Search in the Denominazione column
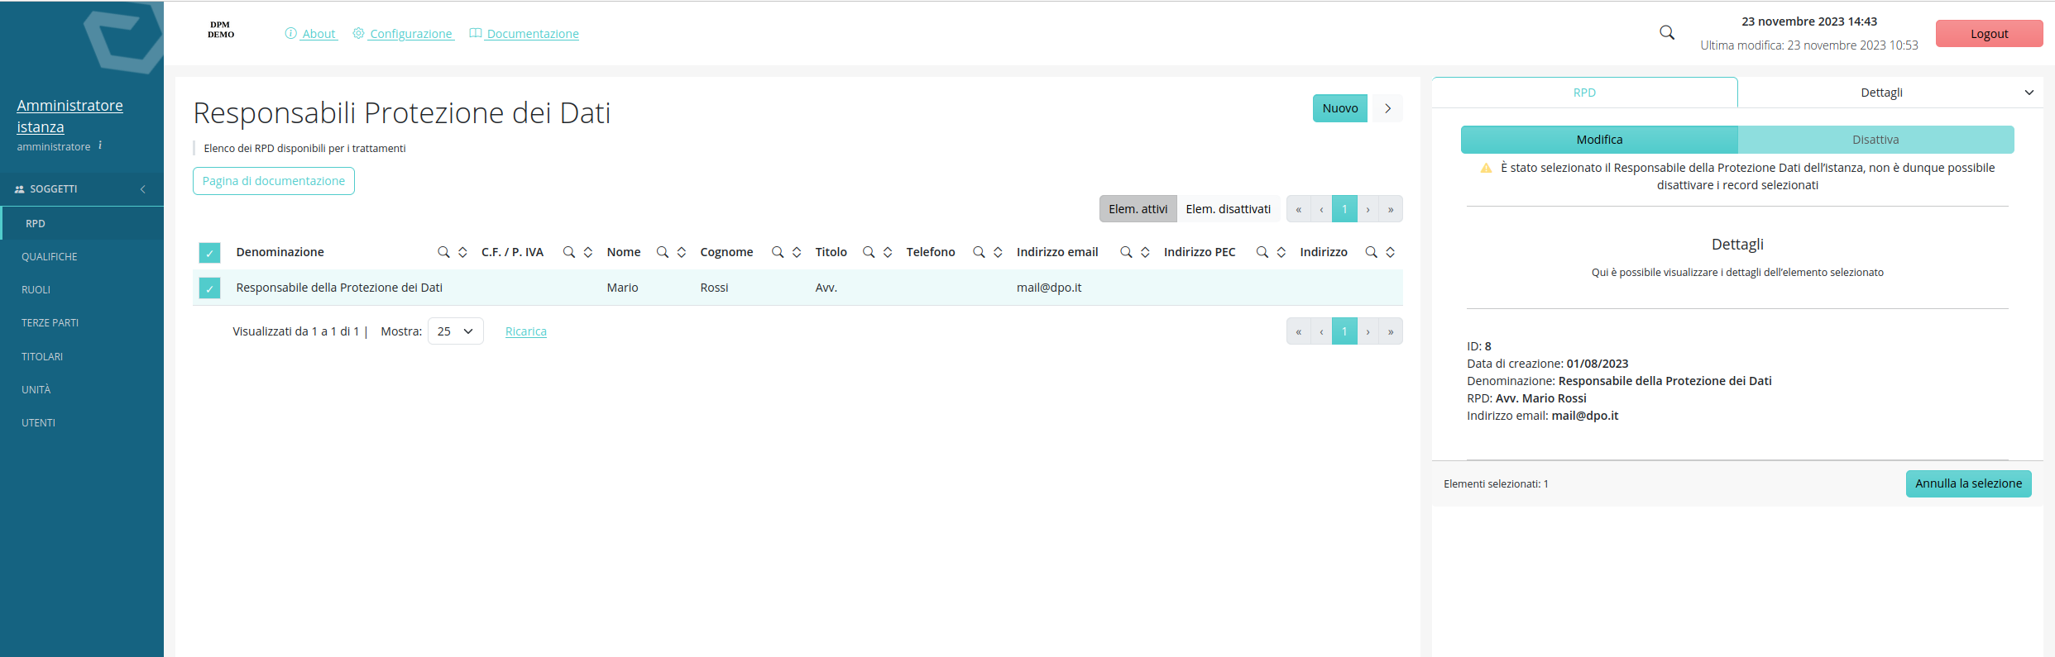2055x657 pixels. [x=443, y=252]
